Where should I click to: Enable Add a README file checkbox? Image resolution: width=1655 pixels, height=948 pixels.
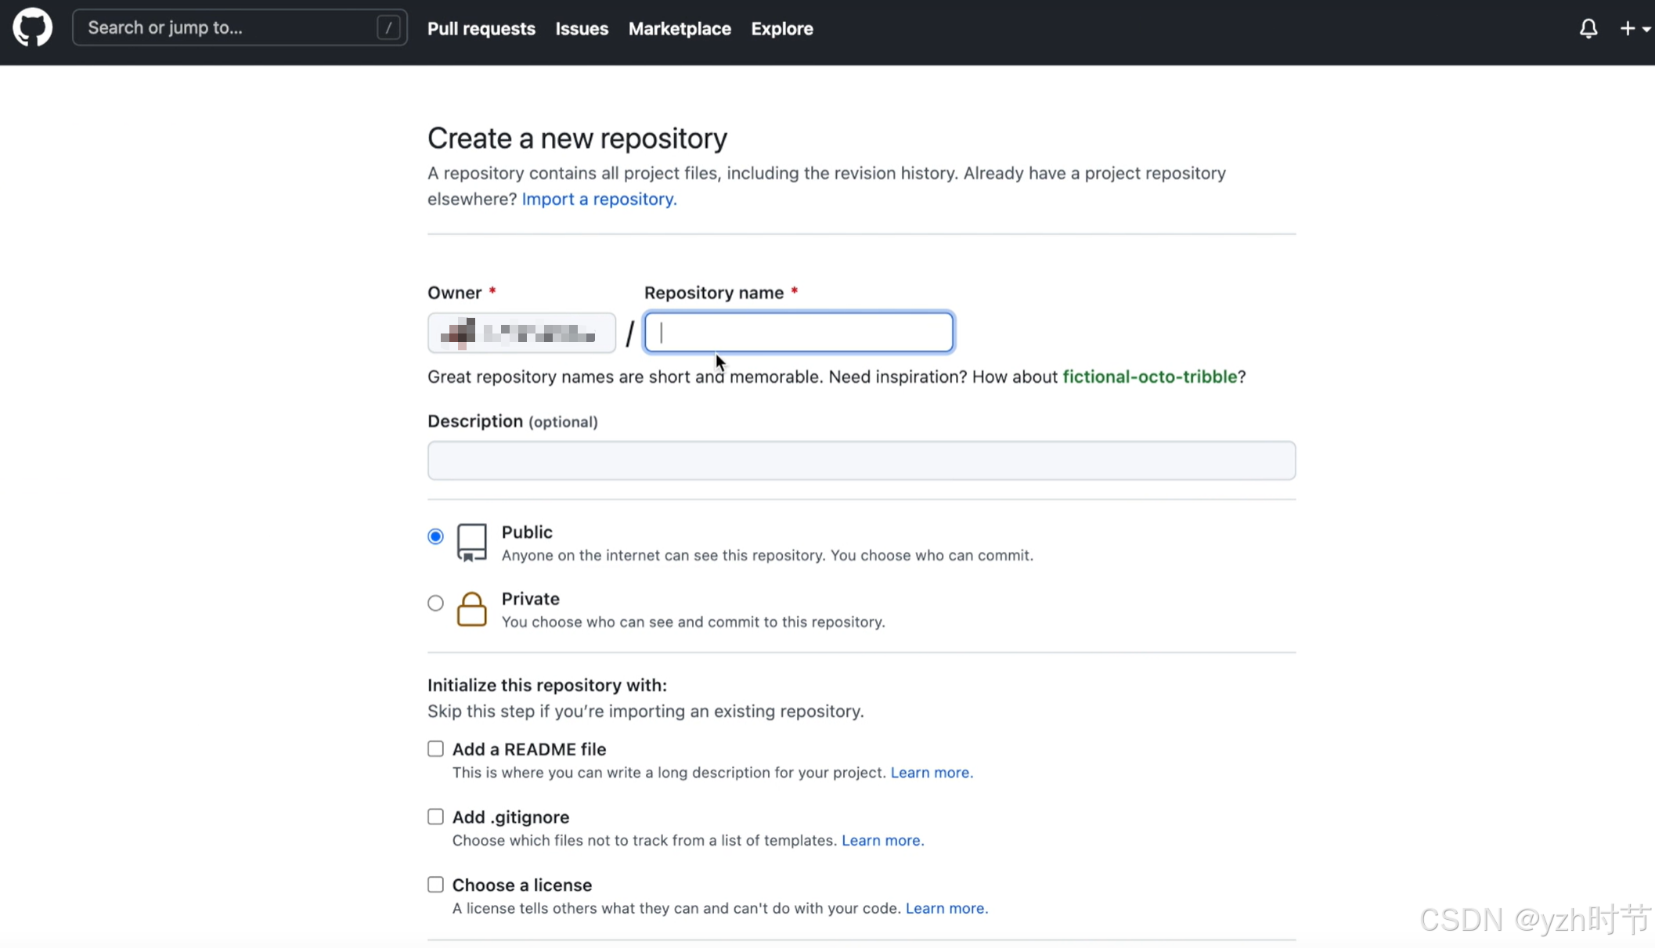pyautogui.click(x=435, y=749)
